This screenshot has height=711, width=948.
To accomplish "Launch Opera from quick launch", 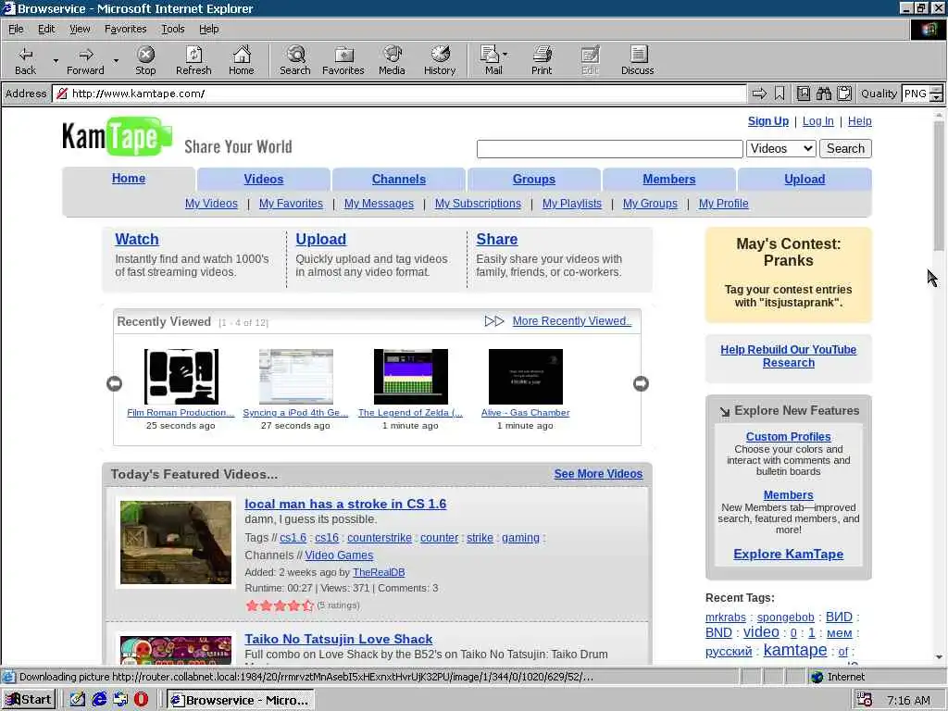I will click(x=141, y=700).
